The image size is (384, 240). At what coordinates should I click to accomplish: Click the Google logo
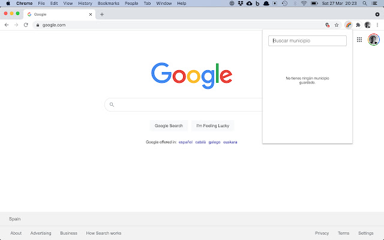[192, 76]
